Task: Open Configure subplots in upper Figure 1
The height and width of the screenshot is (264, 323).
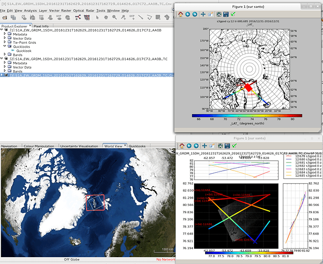Action: tap(219, 14)
